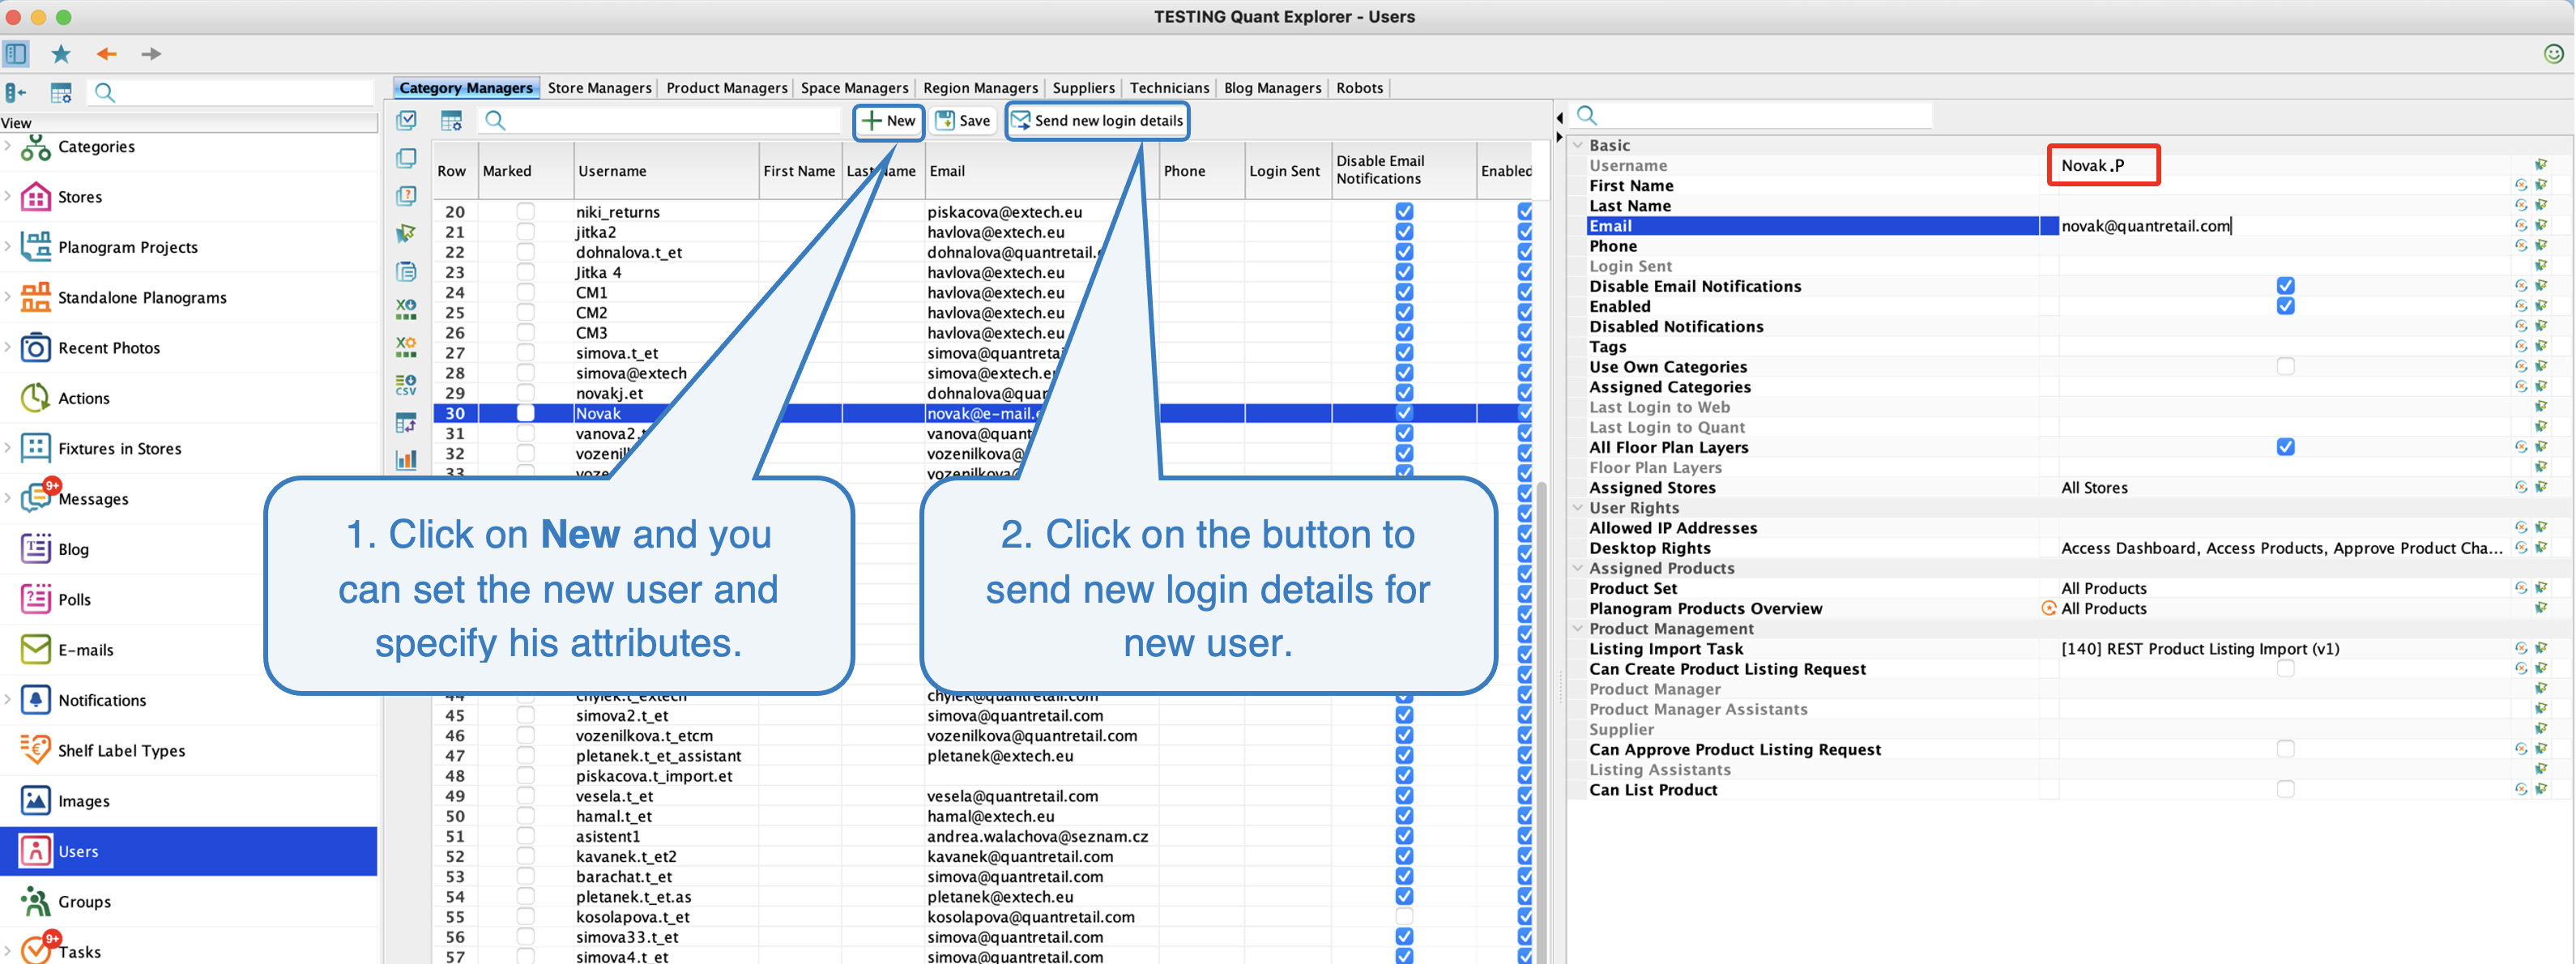
Task: Click the New user button
Action: coord(888,121)
